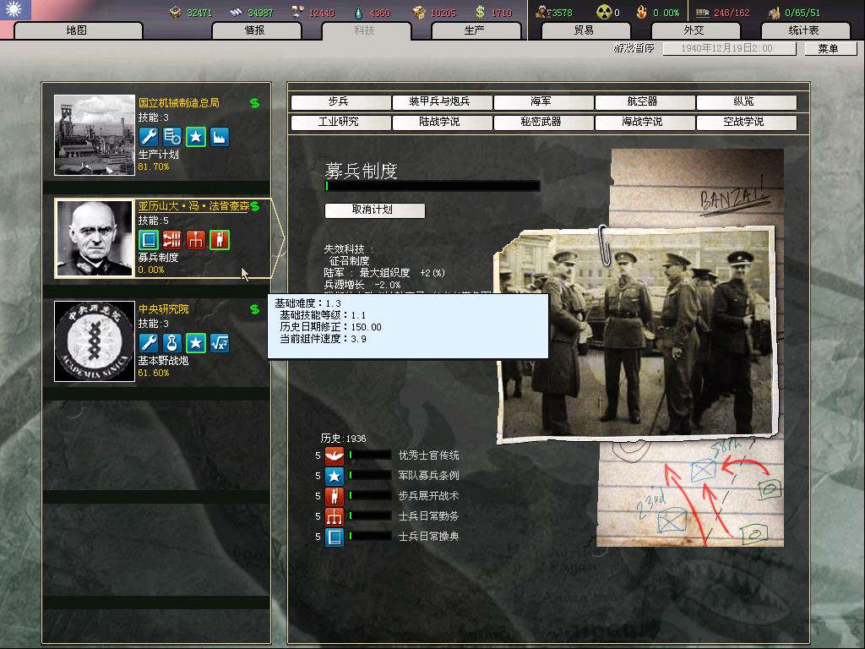The width and height of the screenshot is (865, 649).
Task: Click 中央研究院 wrench skill icon
Action: tap(149, 343)
